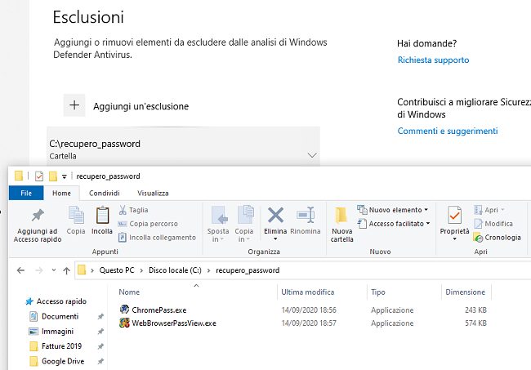Click the Cronologia icon

pos(478,238)
